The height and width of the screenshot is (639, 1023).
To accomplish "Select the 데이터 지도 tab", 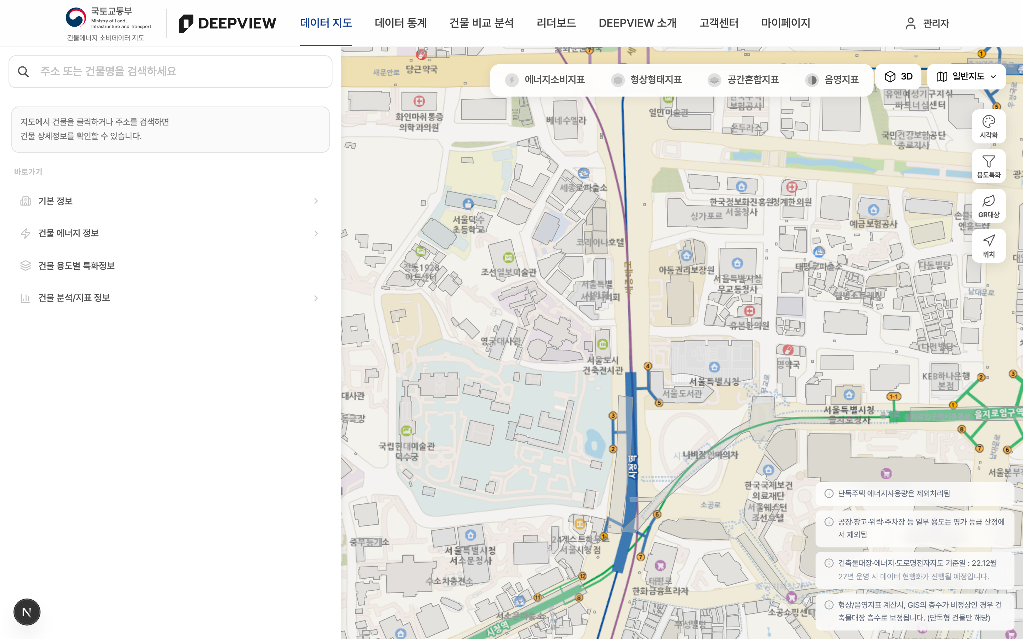I will 326,23.
